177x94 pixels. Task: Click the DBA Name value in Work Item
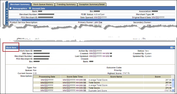tap(42, 53)
